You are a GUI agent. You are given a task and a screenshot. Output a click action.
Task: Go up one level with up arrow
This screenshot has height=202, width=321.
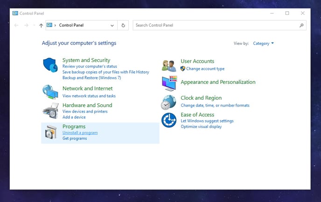41,25
